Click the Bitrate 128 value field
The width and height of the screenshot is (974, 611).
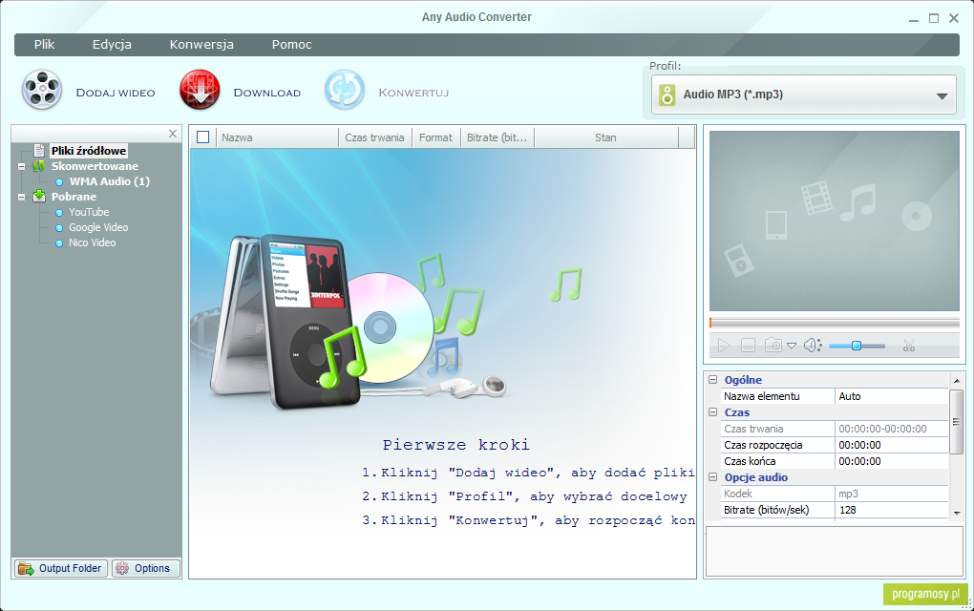click(x=891, y=510)
